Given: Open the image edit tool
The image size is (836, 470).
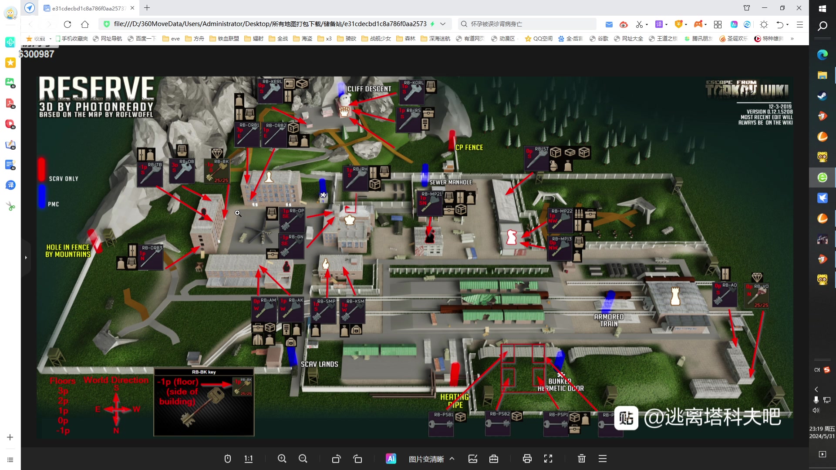Looking at the screenshot, I should point(473,459).
